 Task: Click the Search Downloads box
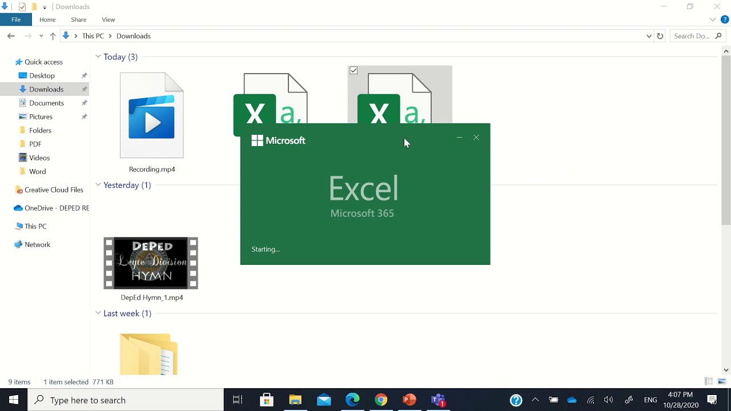pyautogui.click(x=697, y=36)
